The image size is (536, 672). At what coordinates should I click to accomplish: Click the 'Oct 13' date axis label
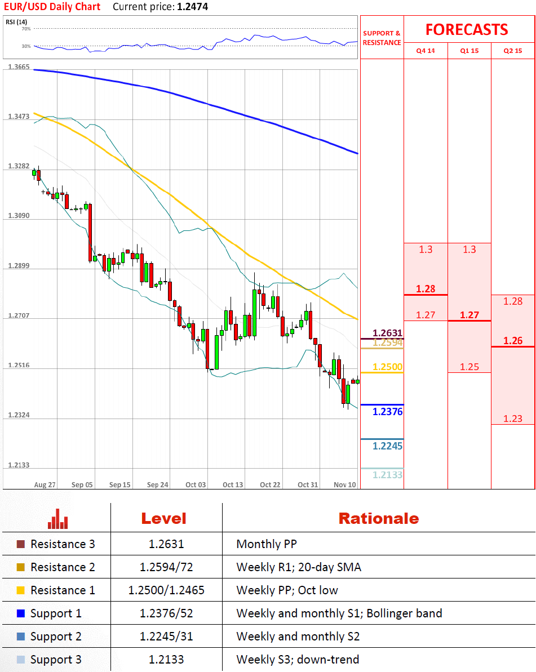(233, 485)
